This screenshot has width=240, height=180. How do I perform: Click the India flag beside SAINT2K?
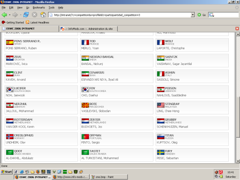[161, 58]
